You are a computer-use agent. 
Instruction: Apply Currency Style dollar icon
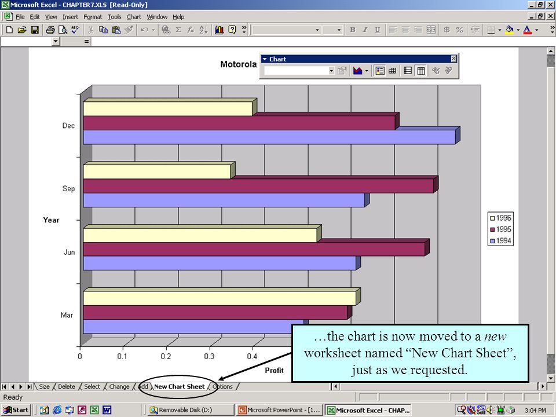pos(447,30)
